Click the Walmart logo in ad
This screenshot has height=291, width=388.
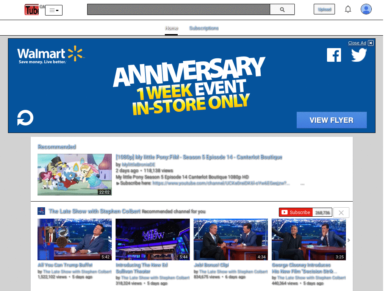pos(51,55)
